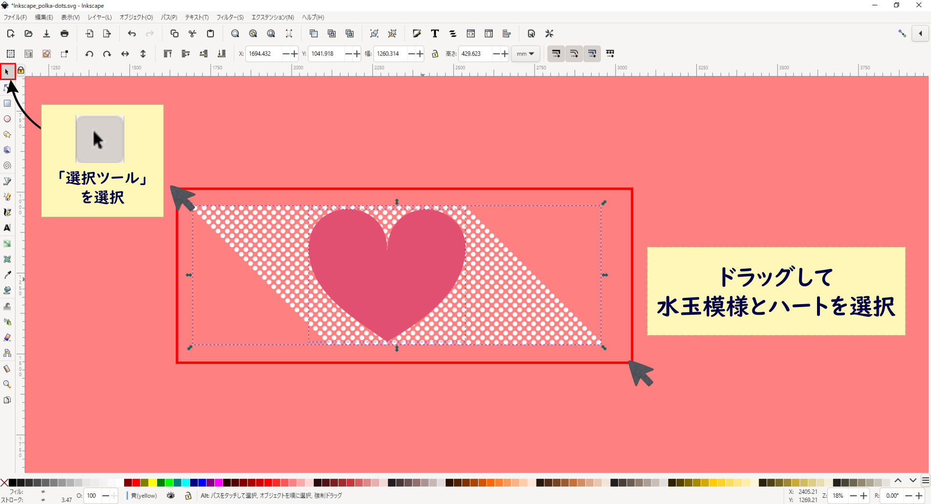Select the Rectangle tool
The image size is (931, 504).
tap(7, 103)
